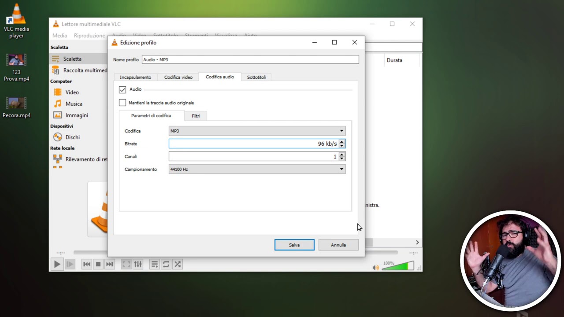Mute audio via speaker icon

376,267
